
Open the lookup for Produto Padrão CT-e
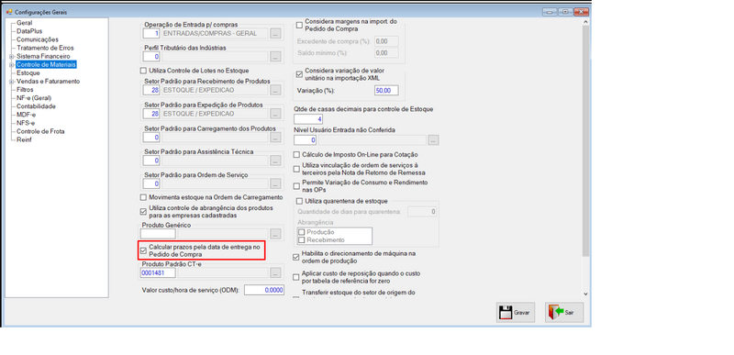coord(276,272)
